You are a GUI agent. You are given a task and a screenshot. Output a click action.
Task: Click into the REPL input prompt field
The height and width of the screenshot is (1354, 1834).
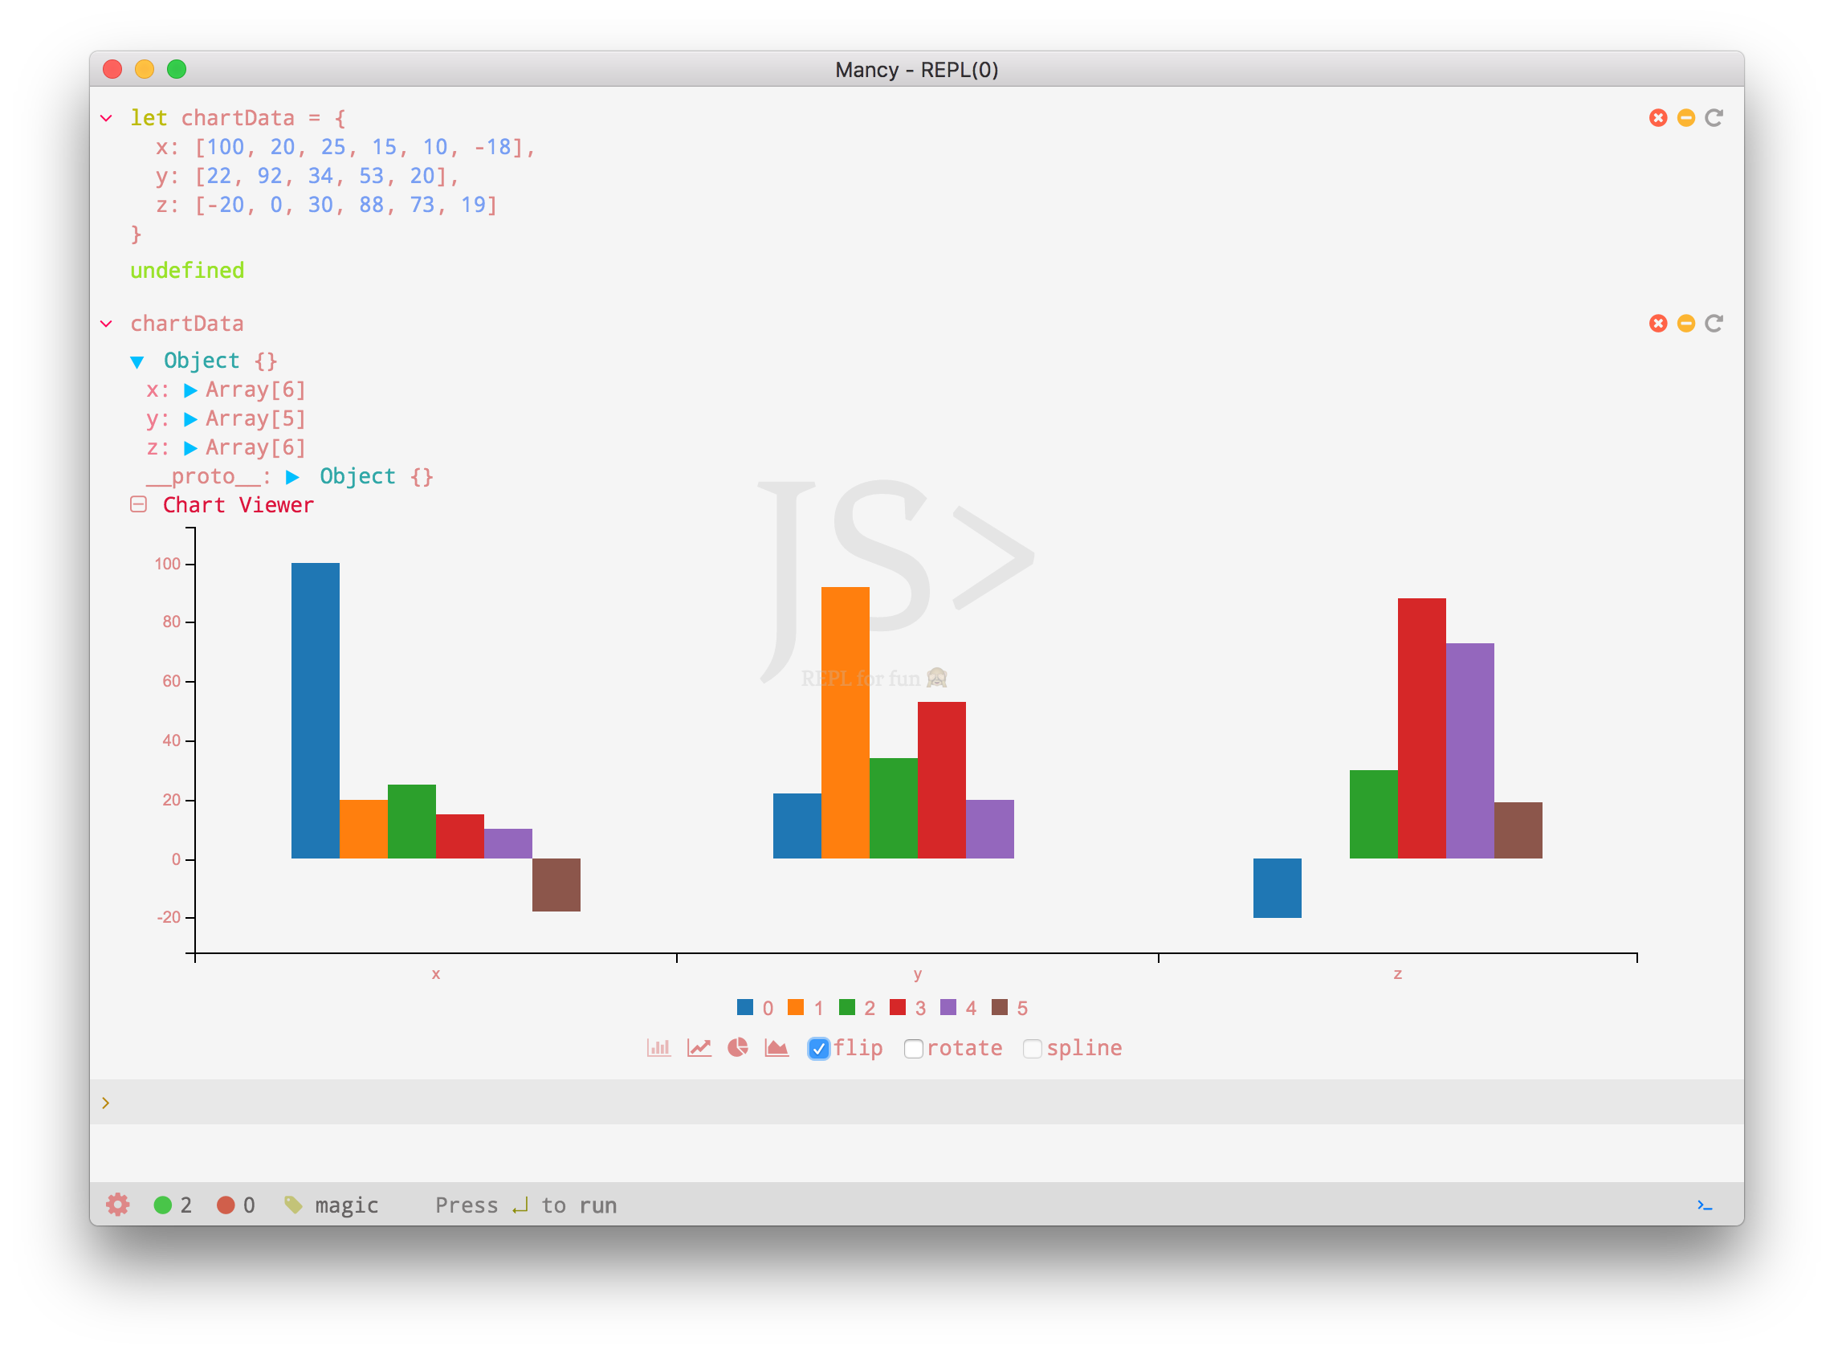tap(902, 1103)
